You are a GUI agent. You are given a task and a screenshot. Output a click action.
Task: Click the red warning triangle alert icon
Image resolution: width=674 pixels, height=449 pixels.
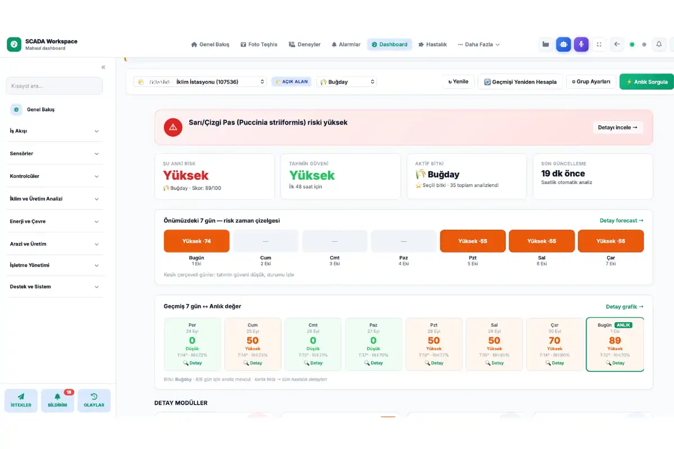tap(173, 127)
